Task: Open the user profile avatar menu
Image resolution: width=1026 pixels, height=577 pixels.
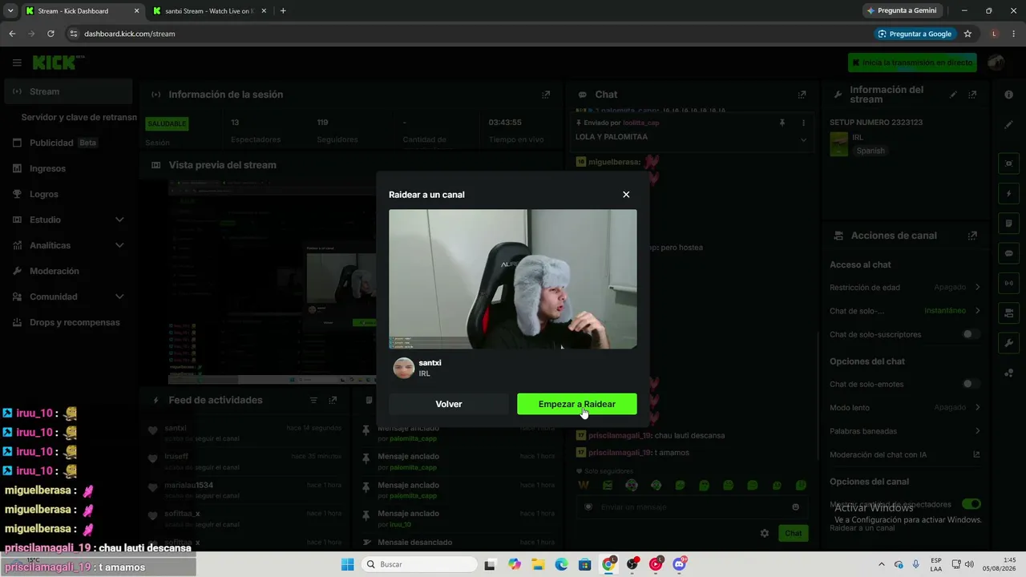Action: point(996,63)
